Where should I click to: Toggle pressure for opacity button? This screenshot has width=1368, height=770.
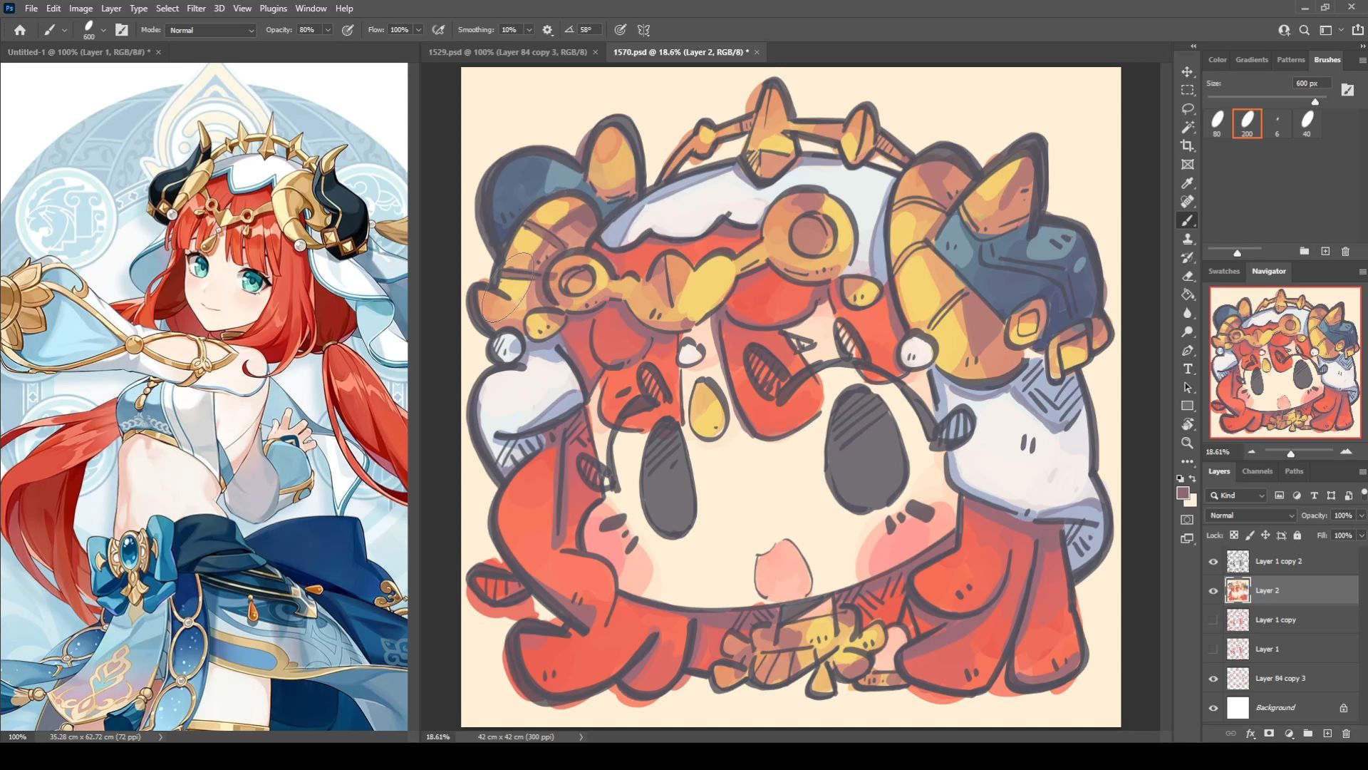[348, 30]
